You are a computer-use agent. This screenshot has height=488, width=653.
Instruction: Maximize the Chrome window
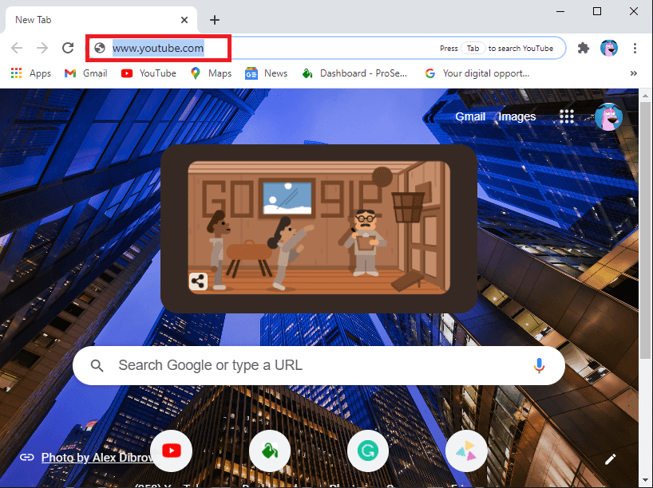point(597,11)
